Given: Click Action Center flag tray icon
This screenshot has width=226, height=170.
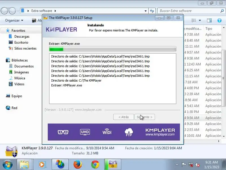Looking at the screenshot, I should 183,165.
